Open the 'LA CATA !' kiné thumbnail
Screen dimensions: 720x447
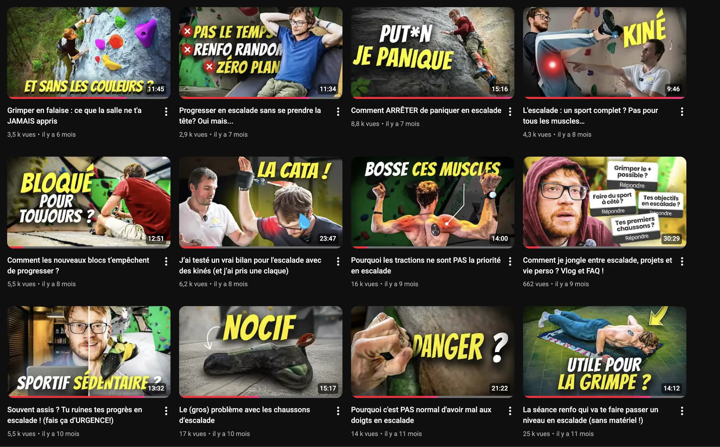click(261, 202)
